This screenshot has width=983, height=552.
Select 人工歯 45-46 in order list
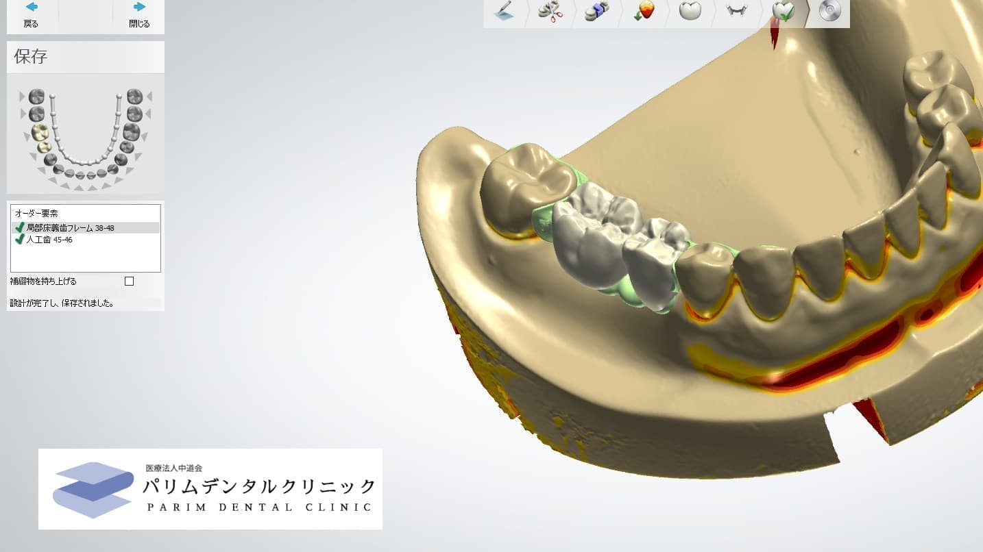(49, 240)
